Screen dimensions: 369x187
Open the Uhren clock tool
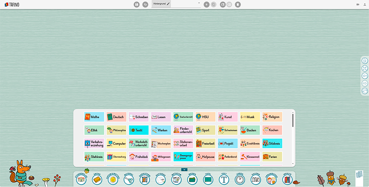(240, 180)
